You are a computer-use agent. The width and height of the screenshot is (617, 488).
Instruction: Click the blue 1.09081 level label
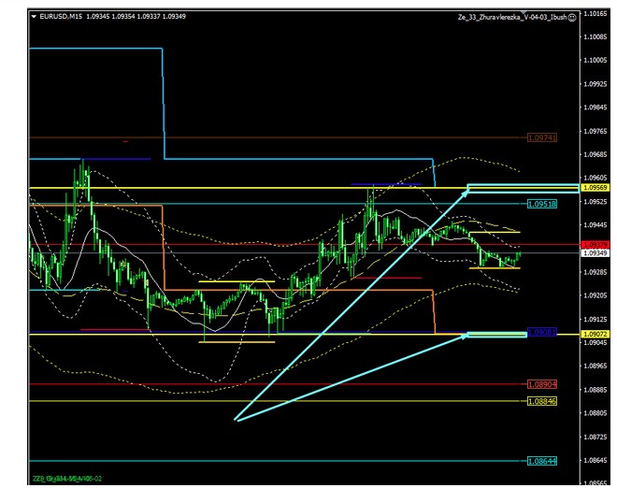tap(542, 332)
